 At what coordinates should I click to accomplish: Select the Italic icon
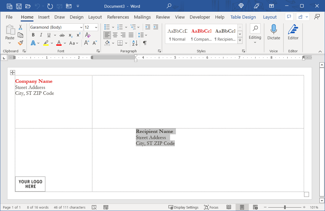(x=41, y=35)
